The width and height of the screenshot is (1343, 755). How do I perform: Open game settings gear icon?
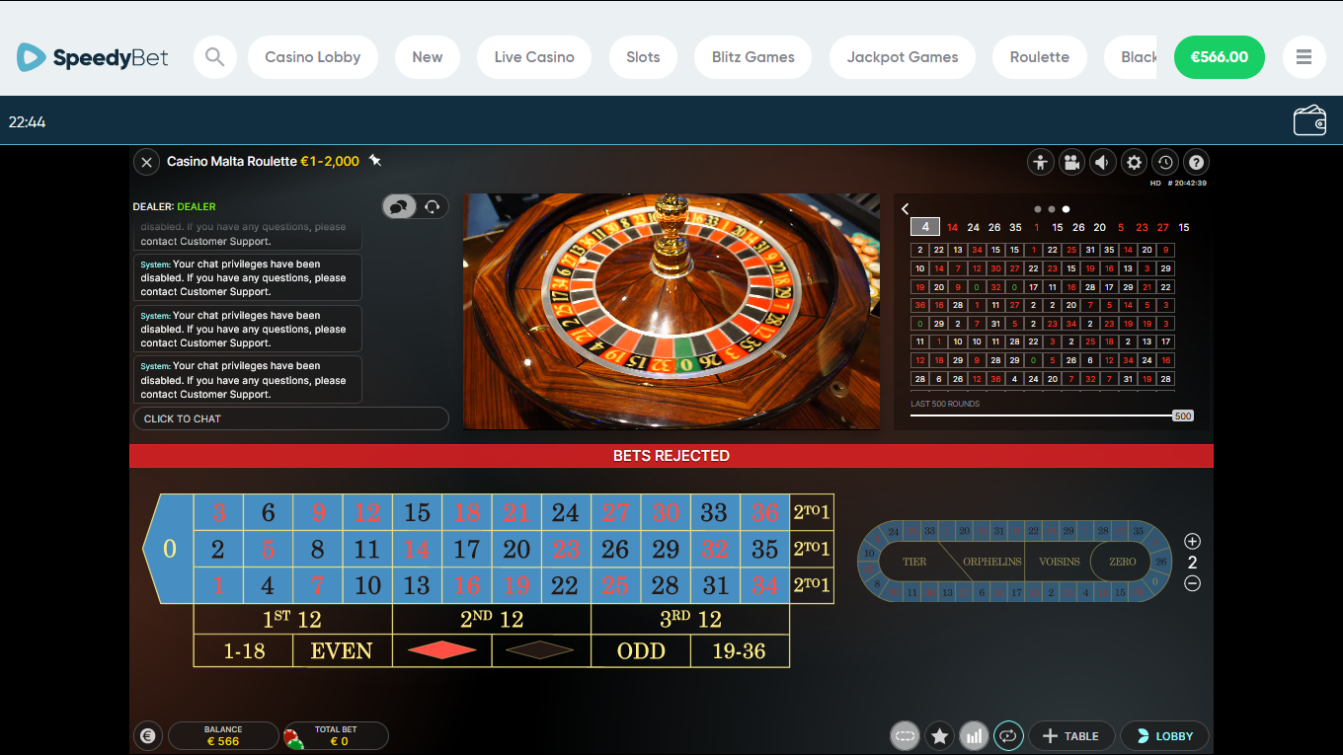[x=1135, y=163]
